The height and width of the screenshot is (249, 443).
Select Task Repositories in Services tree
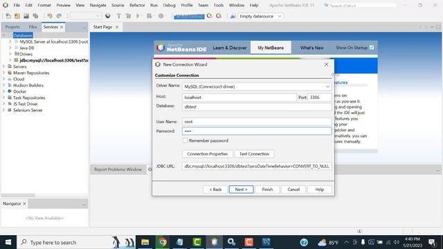click(29, 98)
